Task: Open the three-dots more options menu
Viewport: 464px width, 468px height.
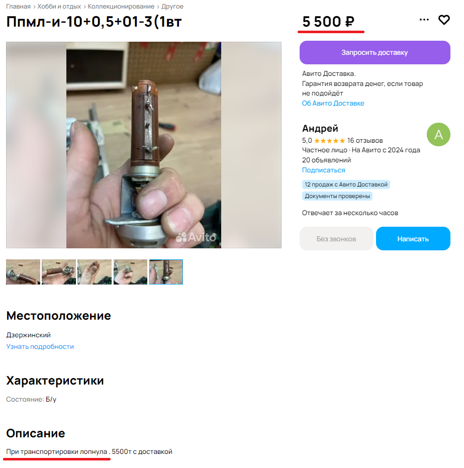Action: click(424, 20)
